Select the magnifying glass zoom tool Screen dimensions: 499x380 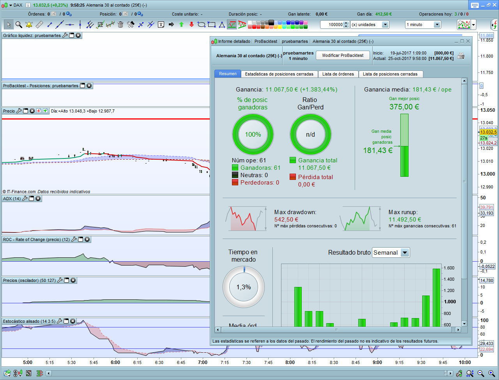point(19,25)
